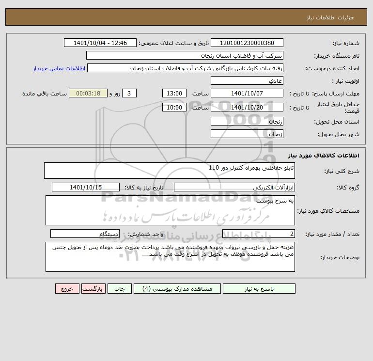Viewport: 373px width, 361px height.
Task: Click the label تاریخ نیاز به کالا
Action: coord(144,188)
